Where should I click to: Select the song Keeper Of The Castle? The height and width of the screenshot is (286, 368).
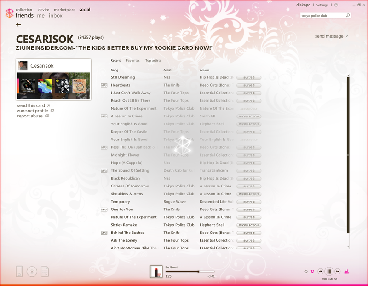coord(129,132)
